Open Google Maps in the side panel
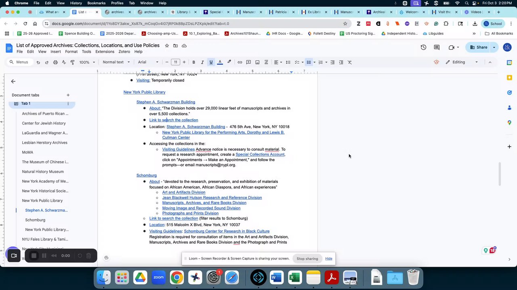This screenshot has height=290, width=517. [x=509, y=122]
